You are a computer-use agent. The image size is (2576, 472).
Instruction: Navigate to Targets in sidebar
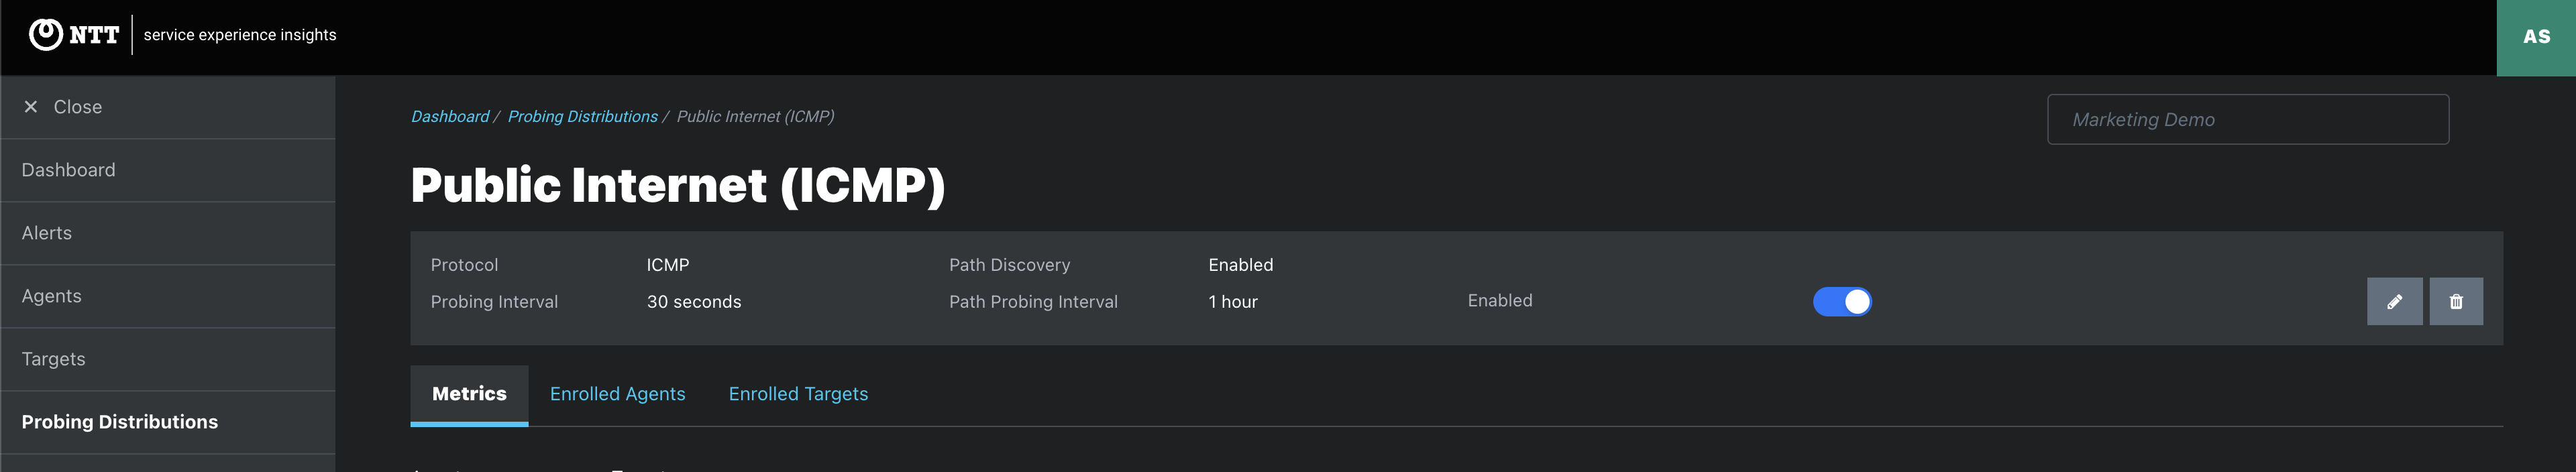pos(54,359)
